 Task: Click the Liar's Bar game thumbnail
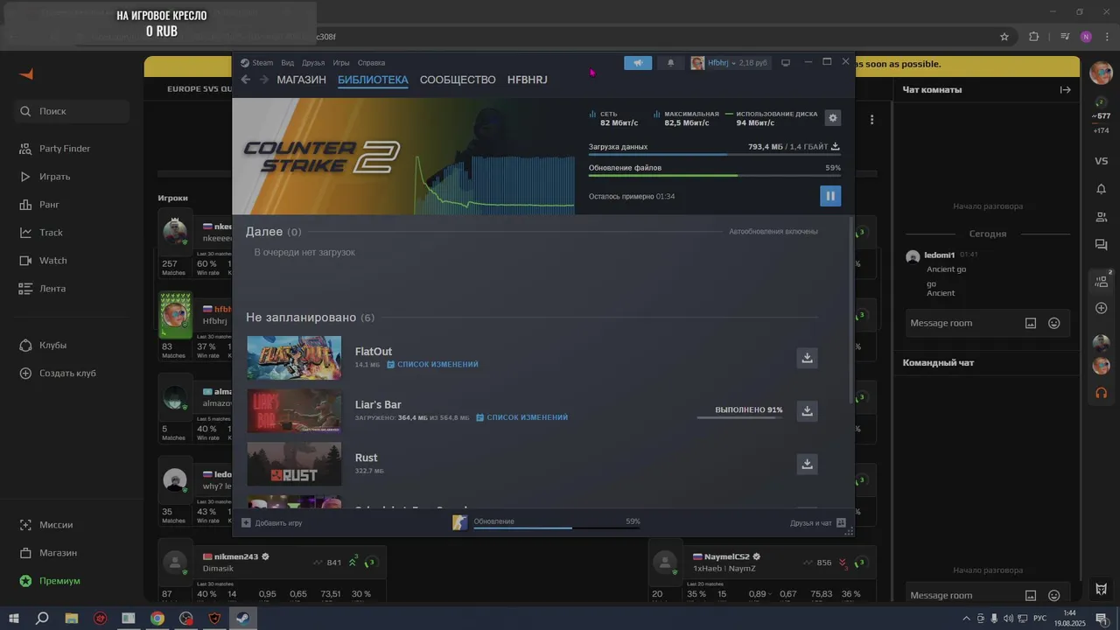point(294,411)
